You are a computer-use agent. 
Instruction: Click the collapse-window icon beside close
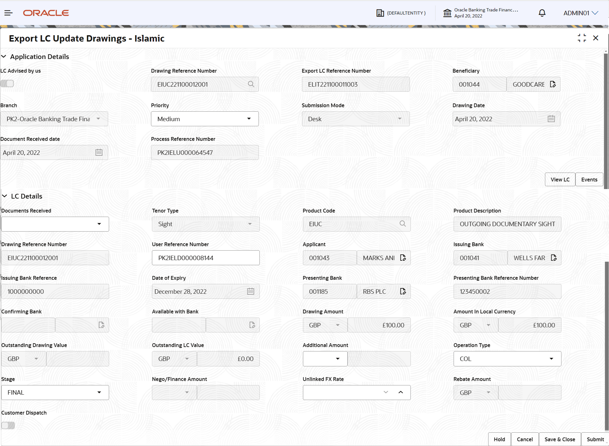point(582,38)
